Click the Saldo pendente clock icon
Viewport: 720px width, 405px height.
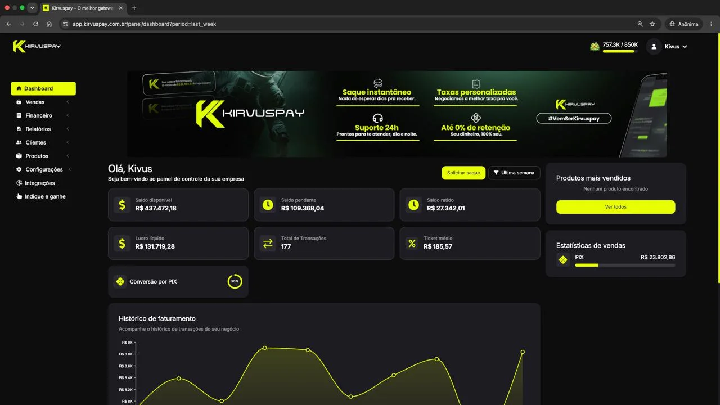[x=268, y=205]
